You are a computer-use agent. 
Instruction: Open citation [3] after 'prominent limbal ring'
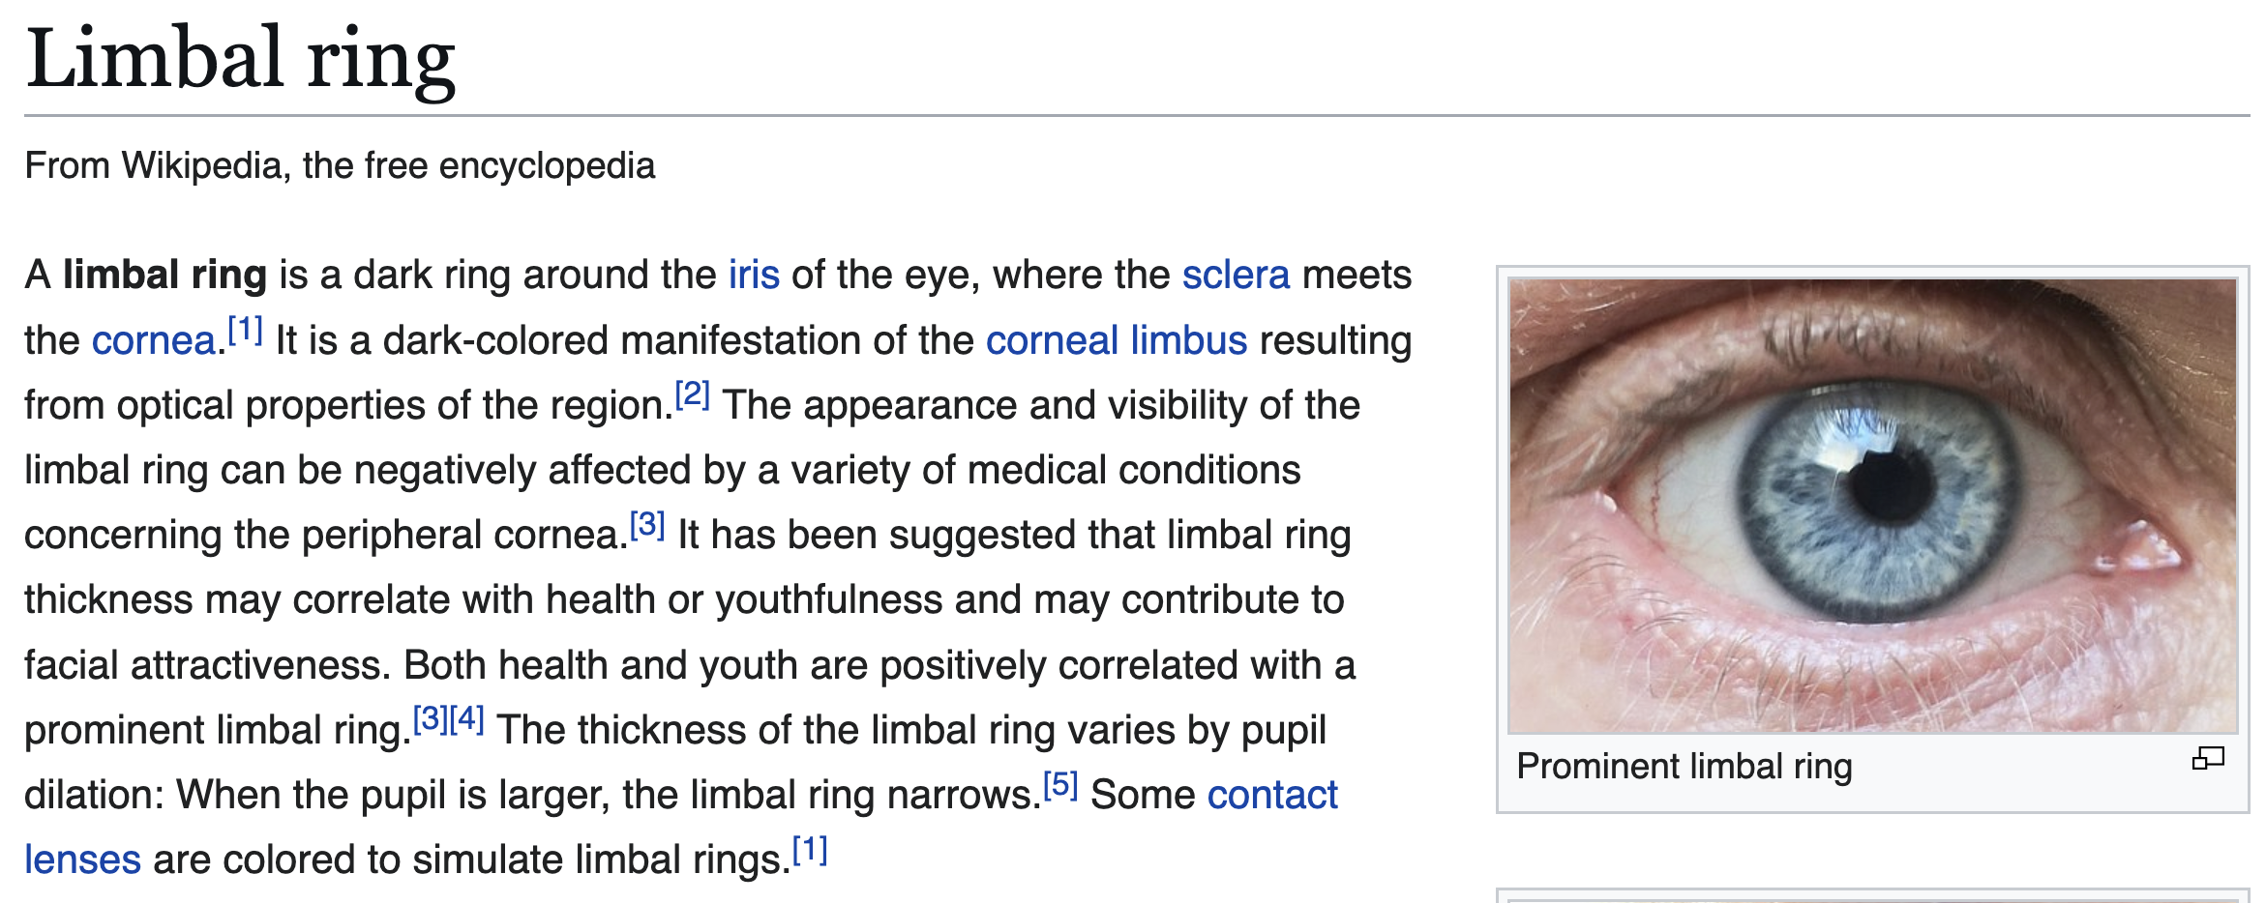[431, 718]
